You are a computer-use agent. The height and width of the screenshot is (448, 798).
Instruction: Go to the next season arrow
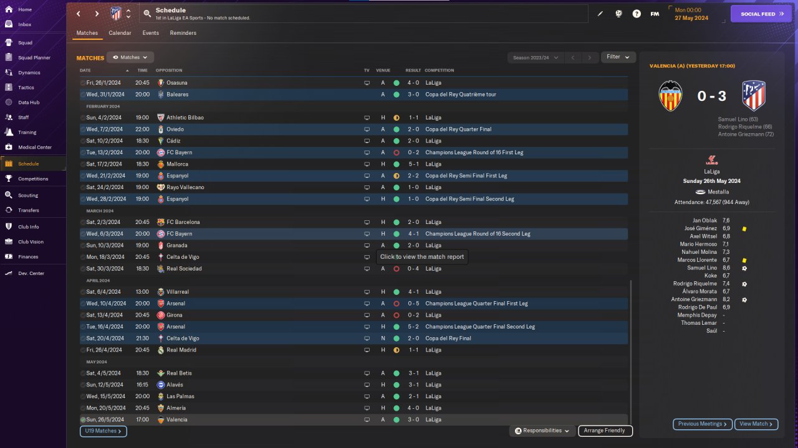click(x=590, y=58)
